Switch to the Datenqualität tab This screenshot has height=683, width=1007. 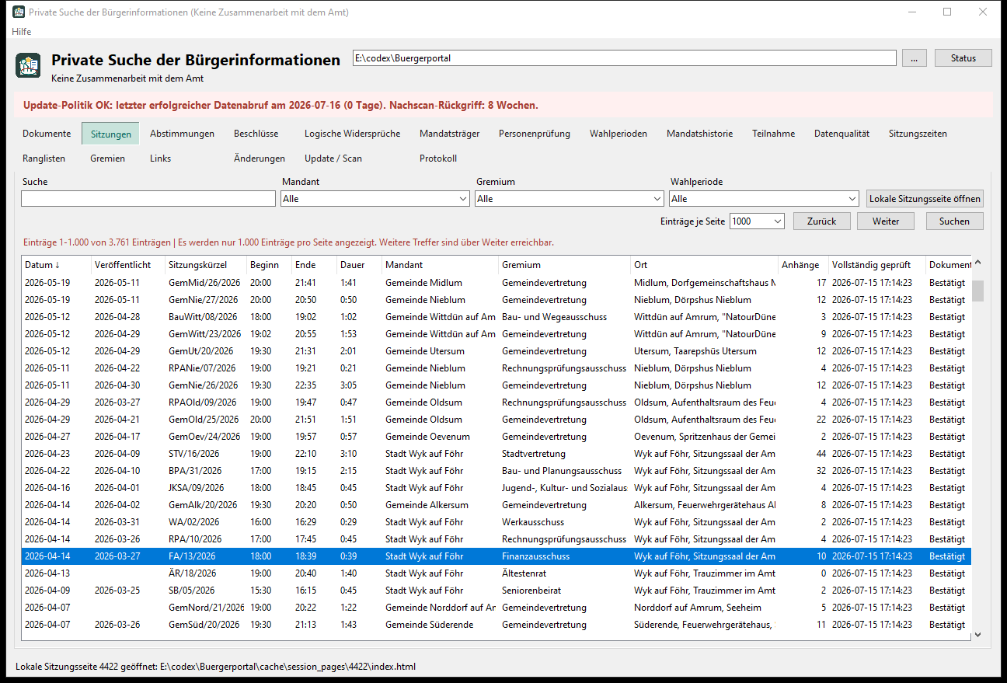point(841,134)
